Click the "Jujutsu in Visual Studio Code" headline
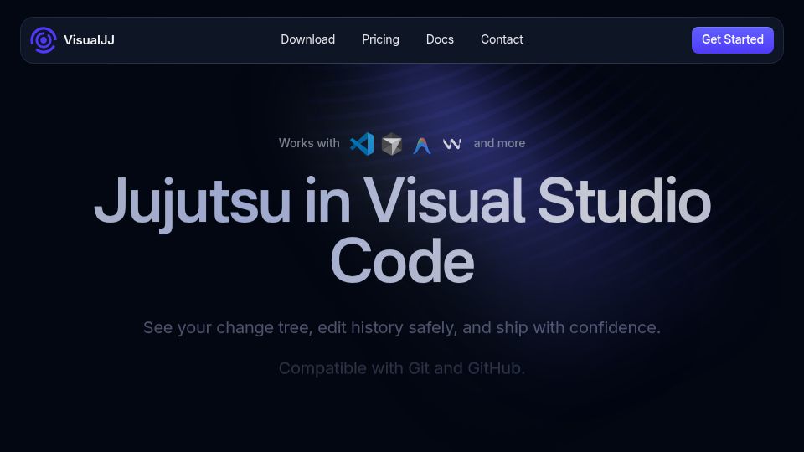The width and height of the screenshot is (804, 452). point(402,229)
